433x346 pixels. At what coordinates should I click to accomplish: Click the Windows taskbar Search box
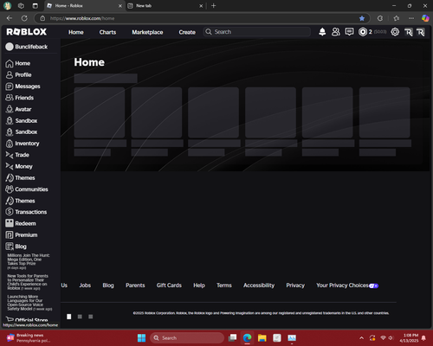(187, 337)
